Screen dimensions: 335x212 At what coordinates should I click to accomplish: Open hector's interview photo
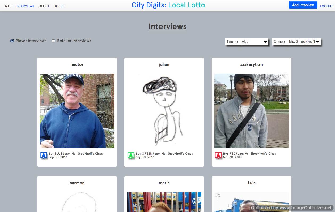pyautogui.click(x=77, y=111)
